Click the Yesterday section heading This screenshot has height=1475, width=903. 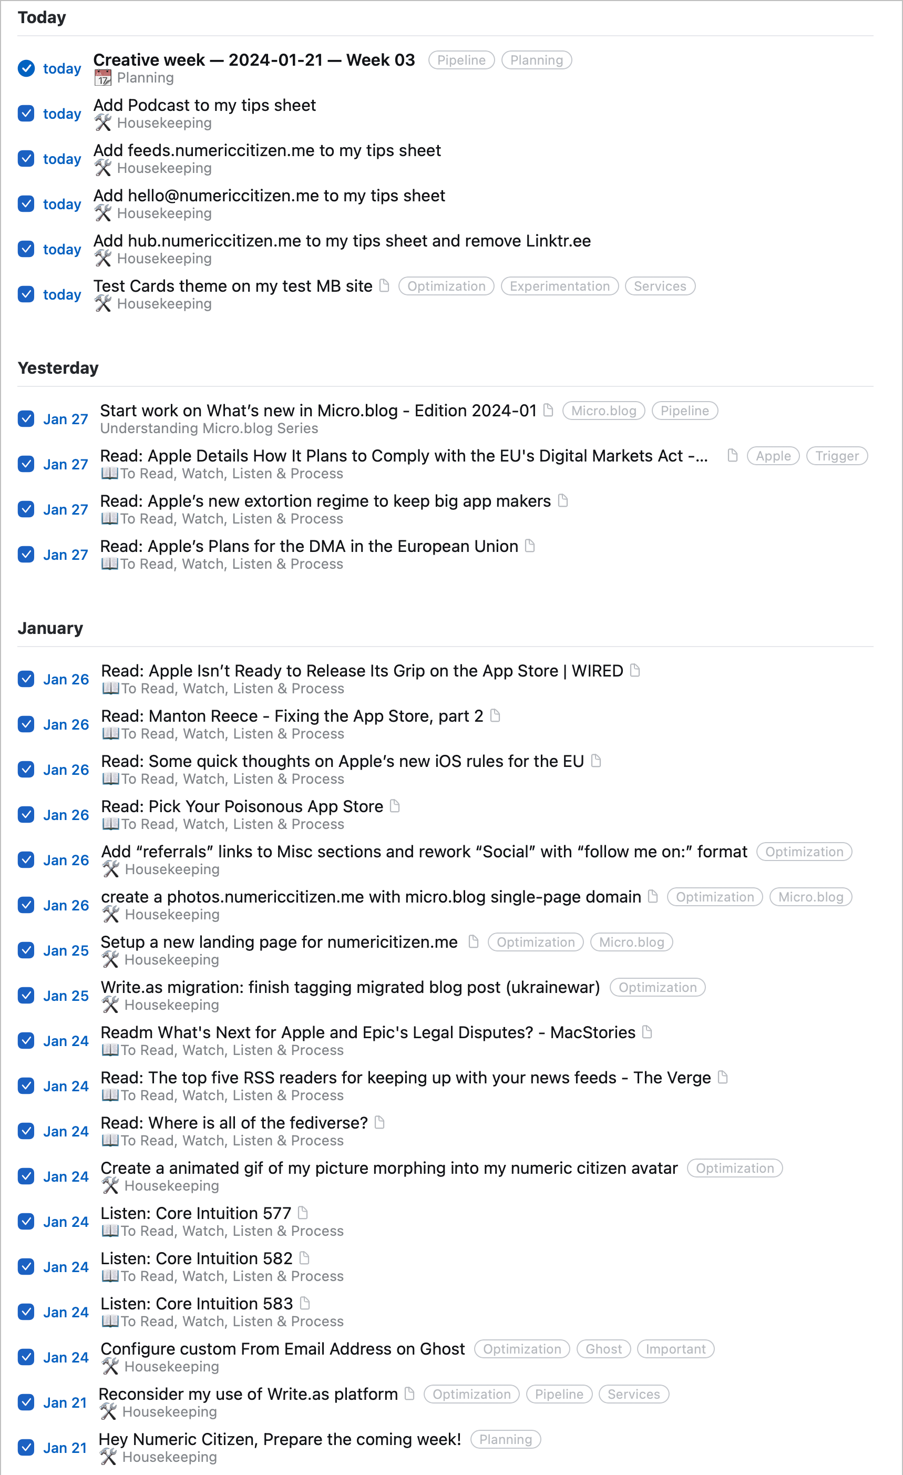pyautogui.click(x=58, y=367)
